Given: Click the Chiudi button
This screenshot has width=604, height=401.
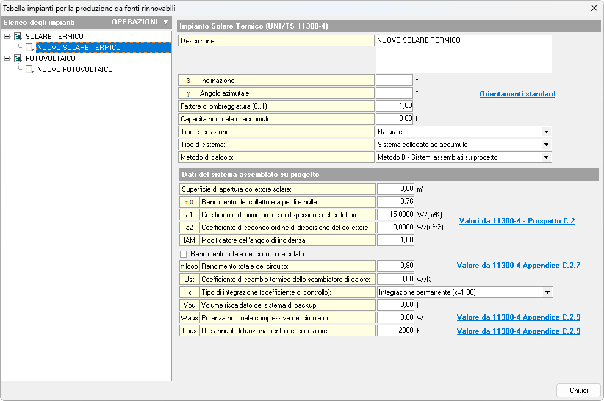Looking at the screenshot, I should coord(578,391).
